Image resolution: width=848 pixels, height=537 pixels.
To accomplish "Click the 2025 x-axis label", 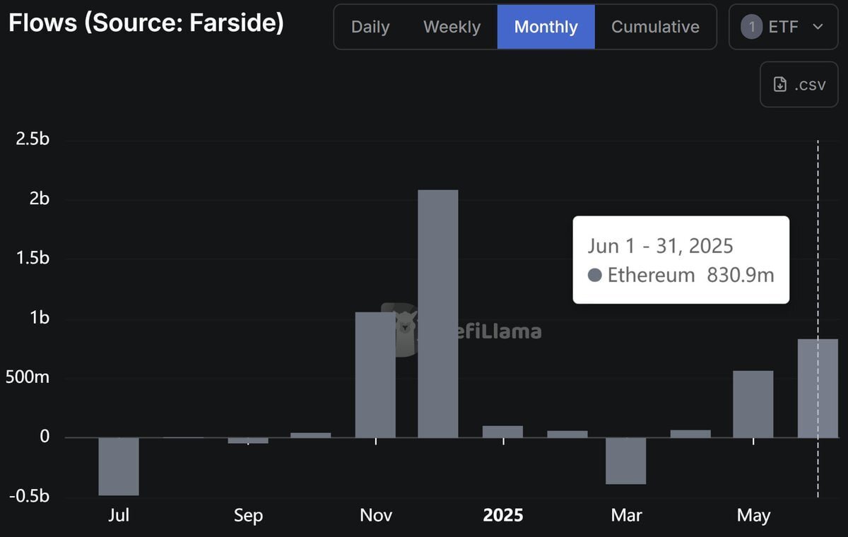I will (502, 515).
